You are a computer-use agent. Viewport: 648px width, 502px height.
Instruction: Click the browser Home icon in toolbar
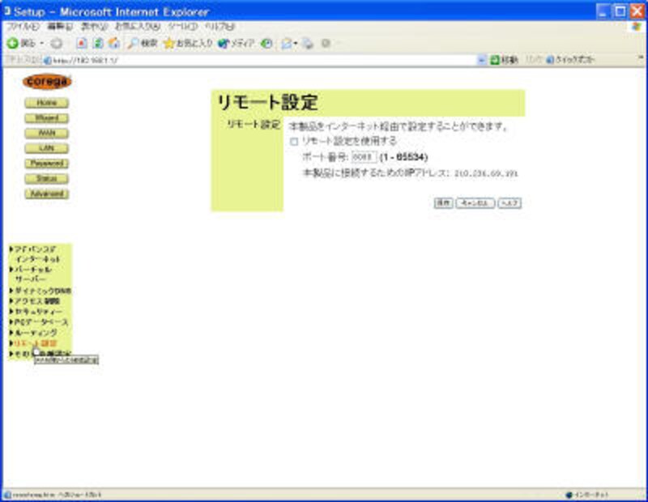(x=113, y=43)
